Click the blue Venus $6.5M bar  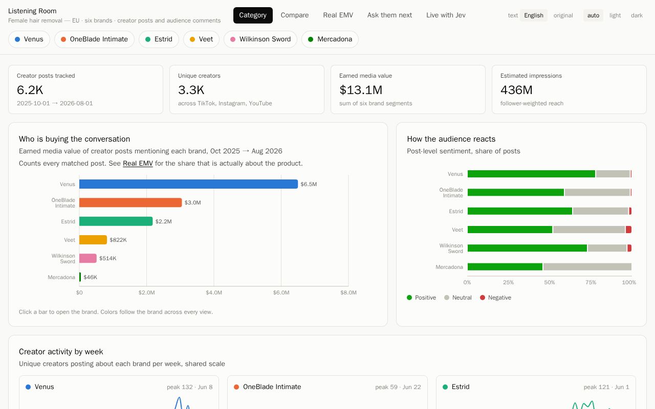[x=188, y=184]
